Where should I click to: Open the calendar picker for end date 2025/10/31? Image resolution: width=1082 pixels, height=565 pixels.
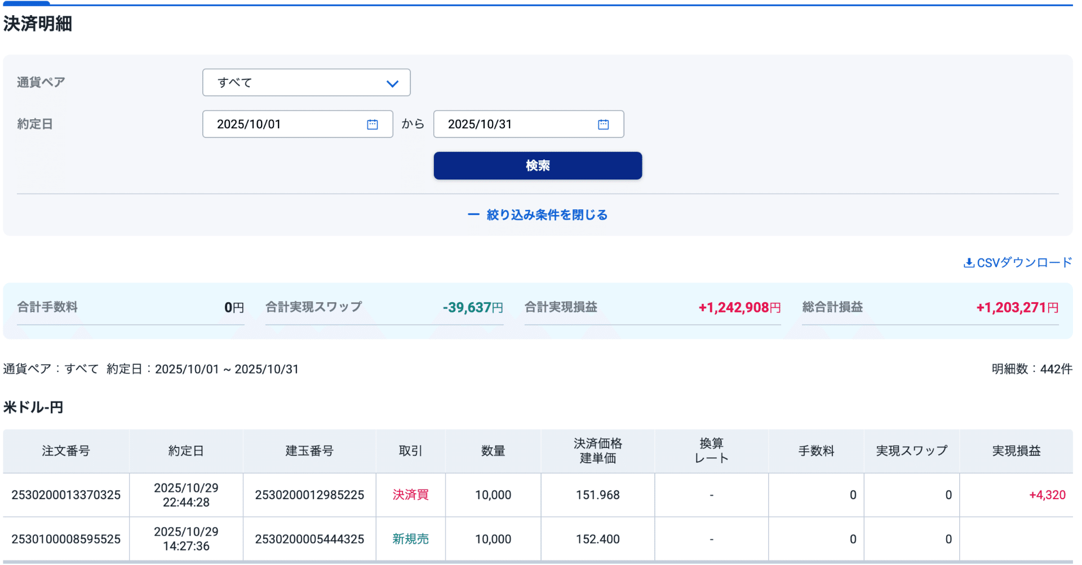pyautogui.click(x=603, y=124)
